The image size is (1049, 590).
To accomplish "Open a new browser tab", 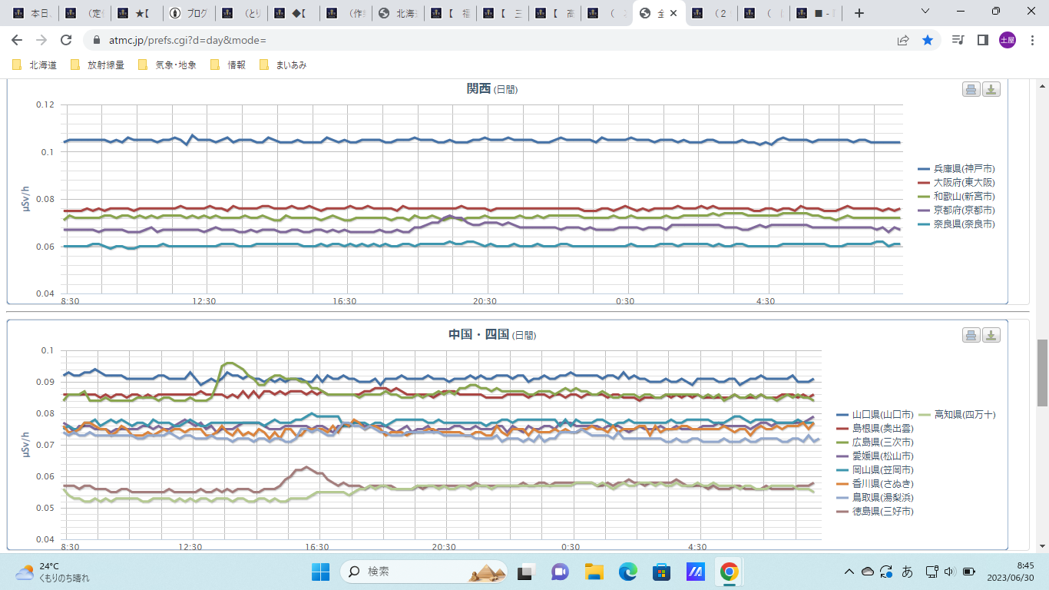I will click(x=859, y=13).
